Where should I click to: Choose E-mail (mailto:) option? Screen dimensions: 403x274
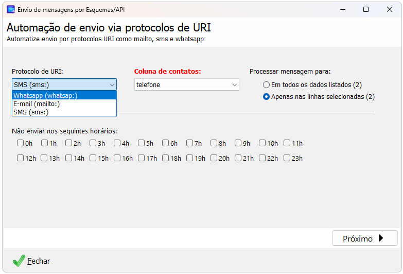point(64,104)
